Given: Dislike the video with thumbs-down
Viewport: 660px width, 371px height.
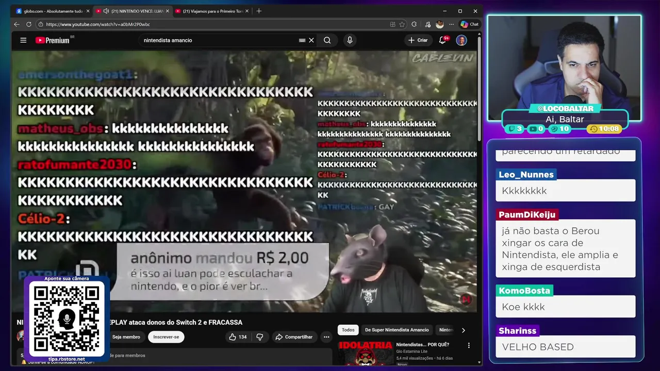Looking at the screenshot, I should pyautogui.click(x=260, y=337).
